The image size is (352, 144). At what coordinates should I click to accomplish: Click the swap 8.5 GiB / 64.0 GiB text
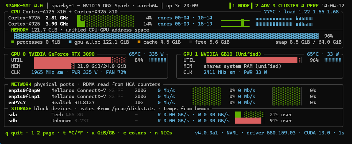[x=309, y=42]
